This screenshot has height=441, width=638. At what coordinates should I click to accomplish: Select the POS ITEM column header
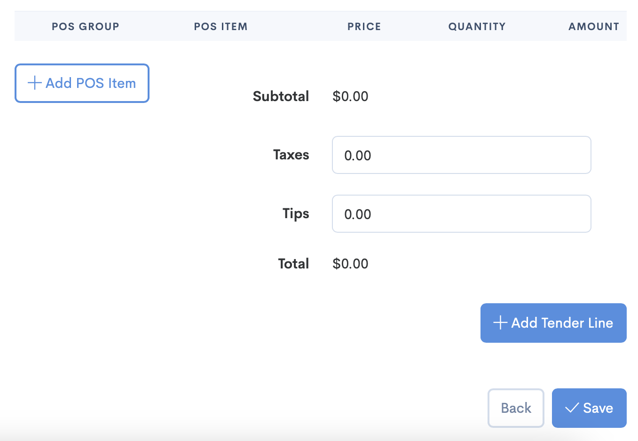pos(221,26)
